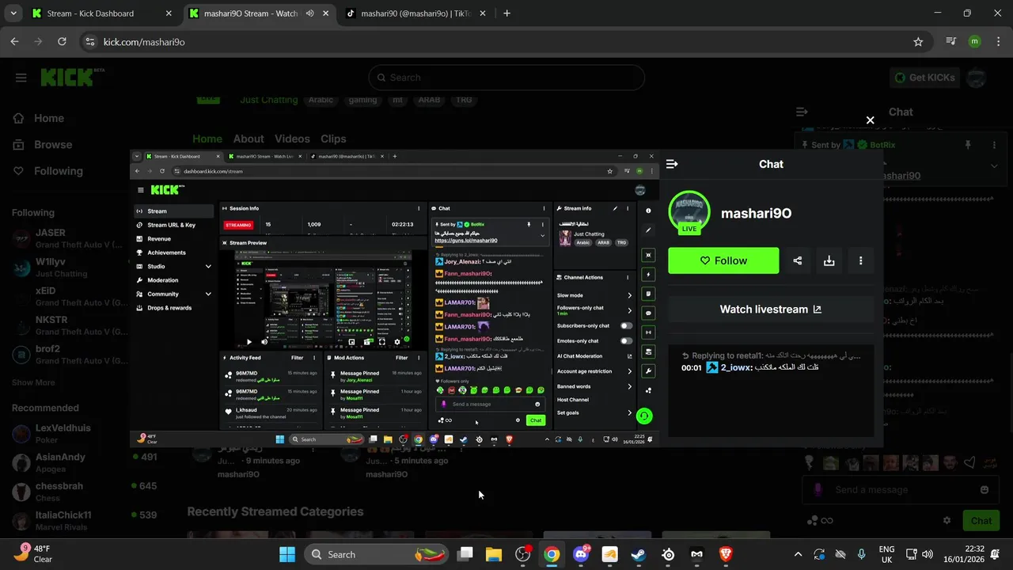Follow mashari9O from the clip panel
Screen dimensions: 1013x570
click(x=723, y=260)
